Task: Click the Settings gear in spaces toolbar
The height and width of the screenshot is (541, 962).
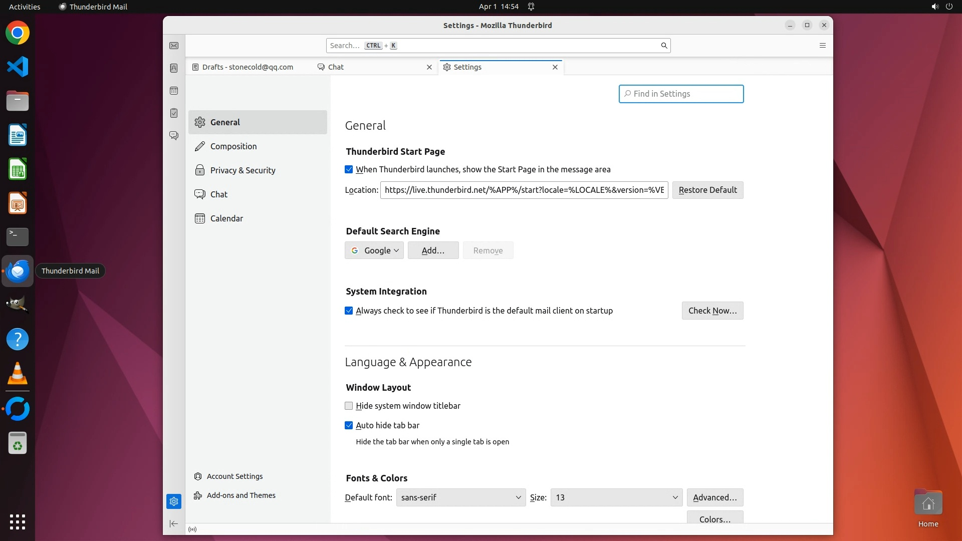Action: pos(174,501)
